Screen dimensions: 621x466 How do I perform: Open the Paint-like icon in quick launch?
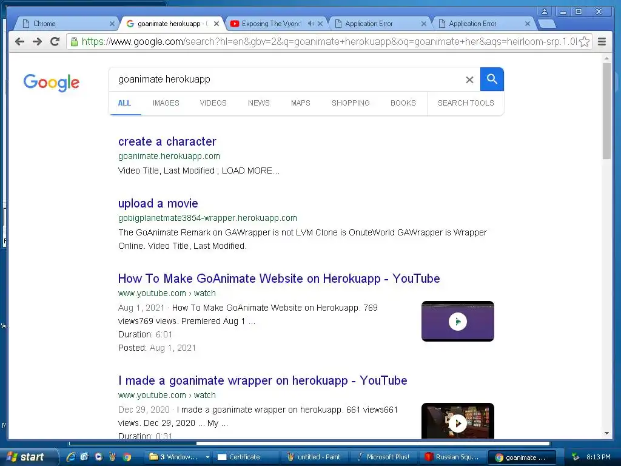(x=112, y=457)
